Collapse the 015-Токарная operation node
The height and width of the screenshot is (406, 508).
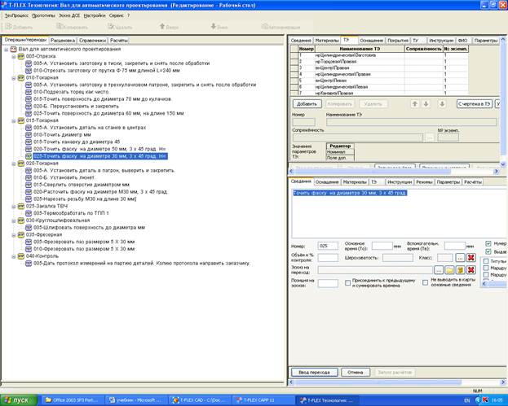14,120
